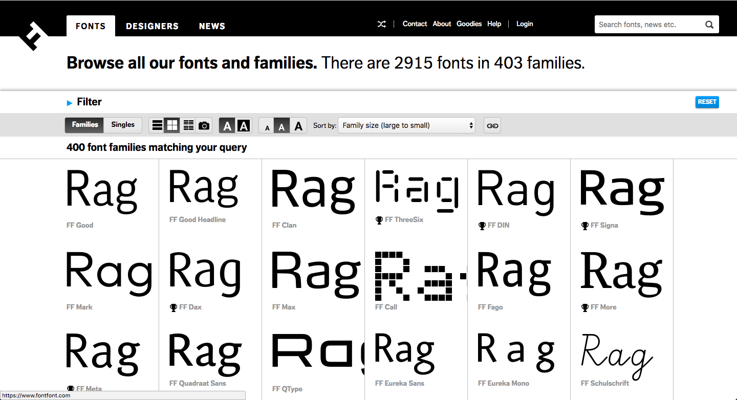This screenshot has width=737, height=400.
Task: Expand the Filter disclosure triangle
Action: tap(70, 103)
